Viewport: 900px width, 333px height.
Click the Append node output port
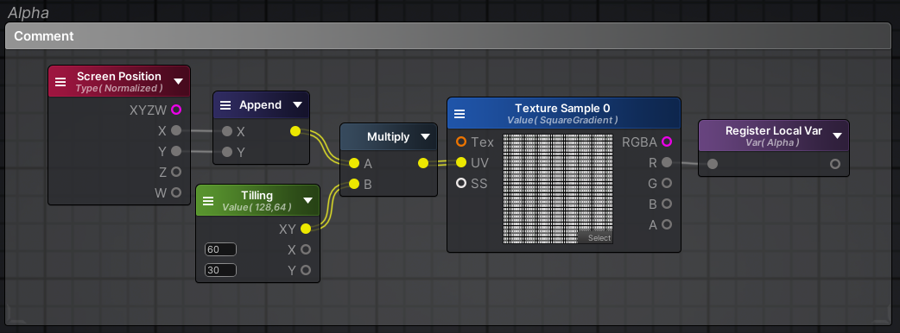pyautogui.click(x=295, y=131)
